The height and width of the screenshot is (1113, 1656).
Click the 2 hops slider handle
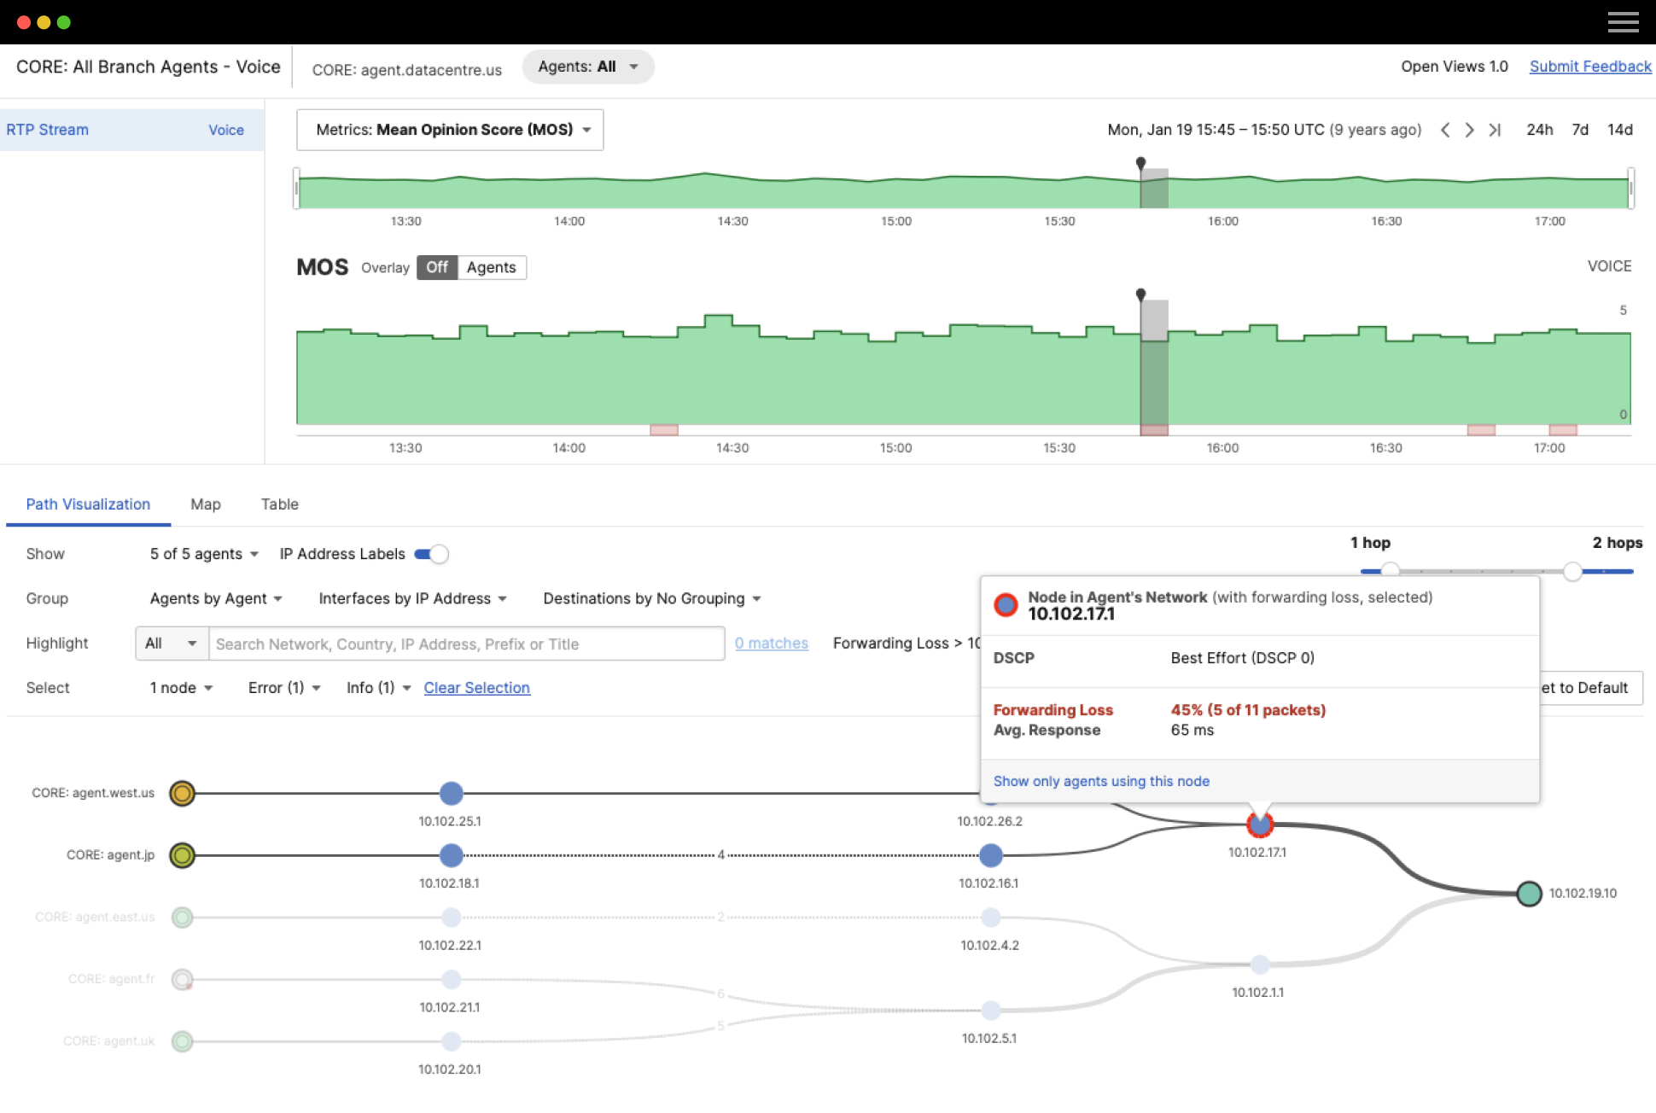(1572, 571)
